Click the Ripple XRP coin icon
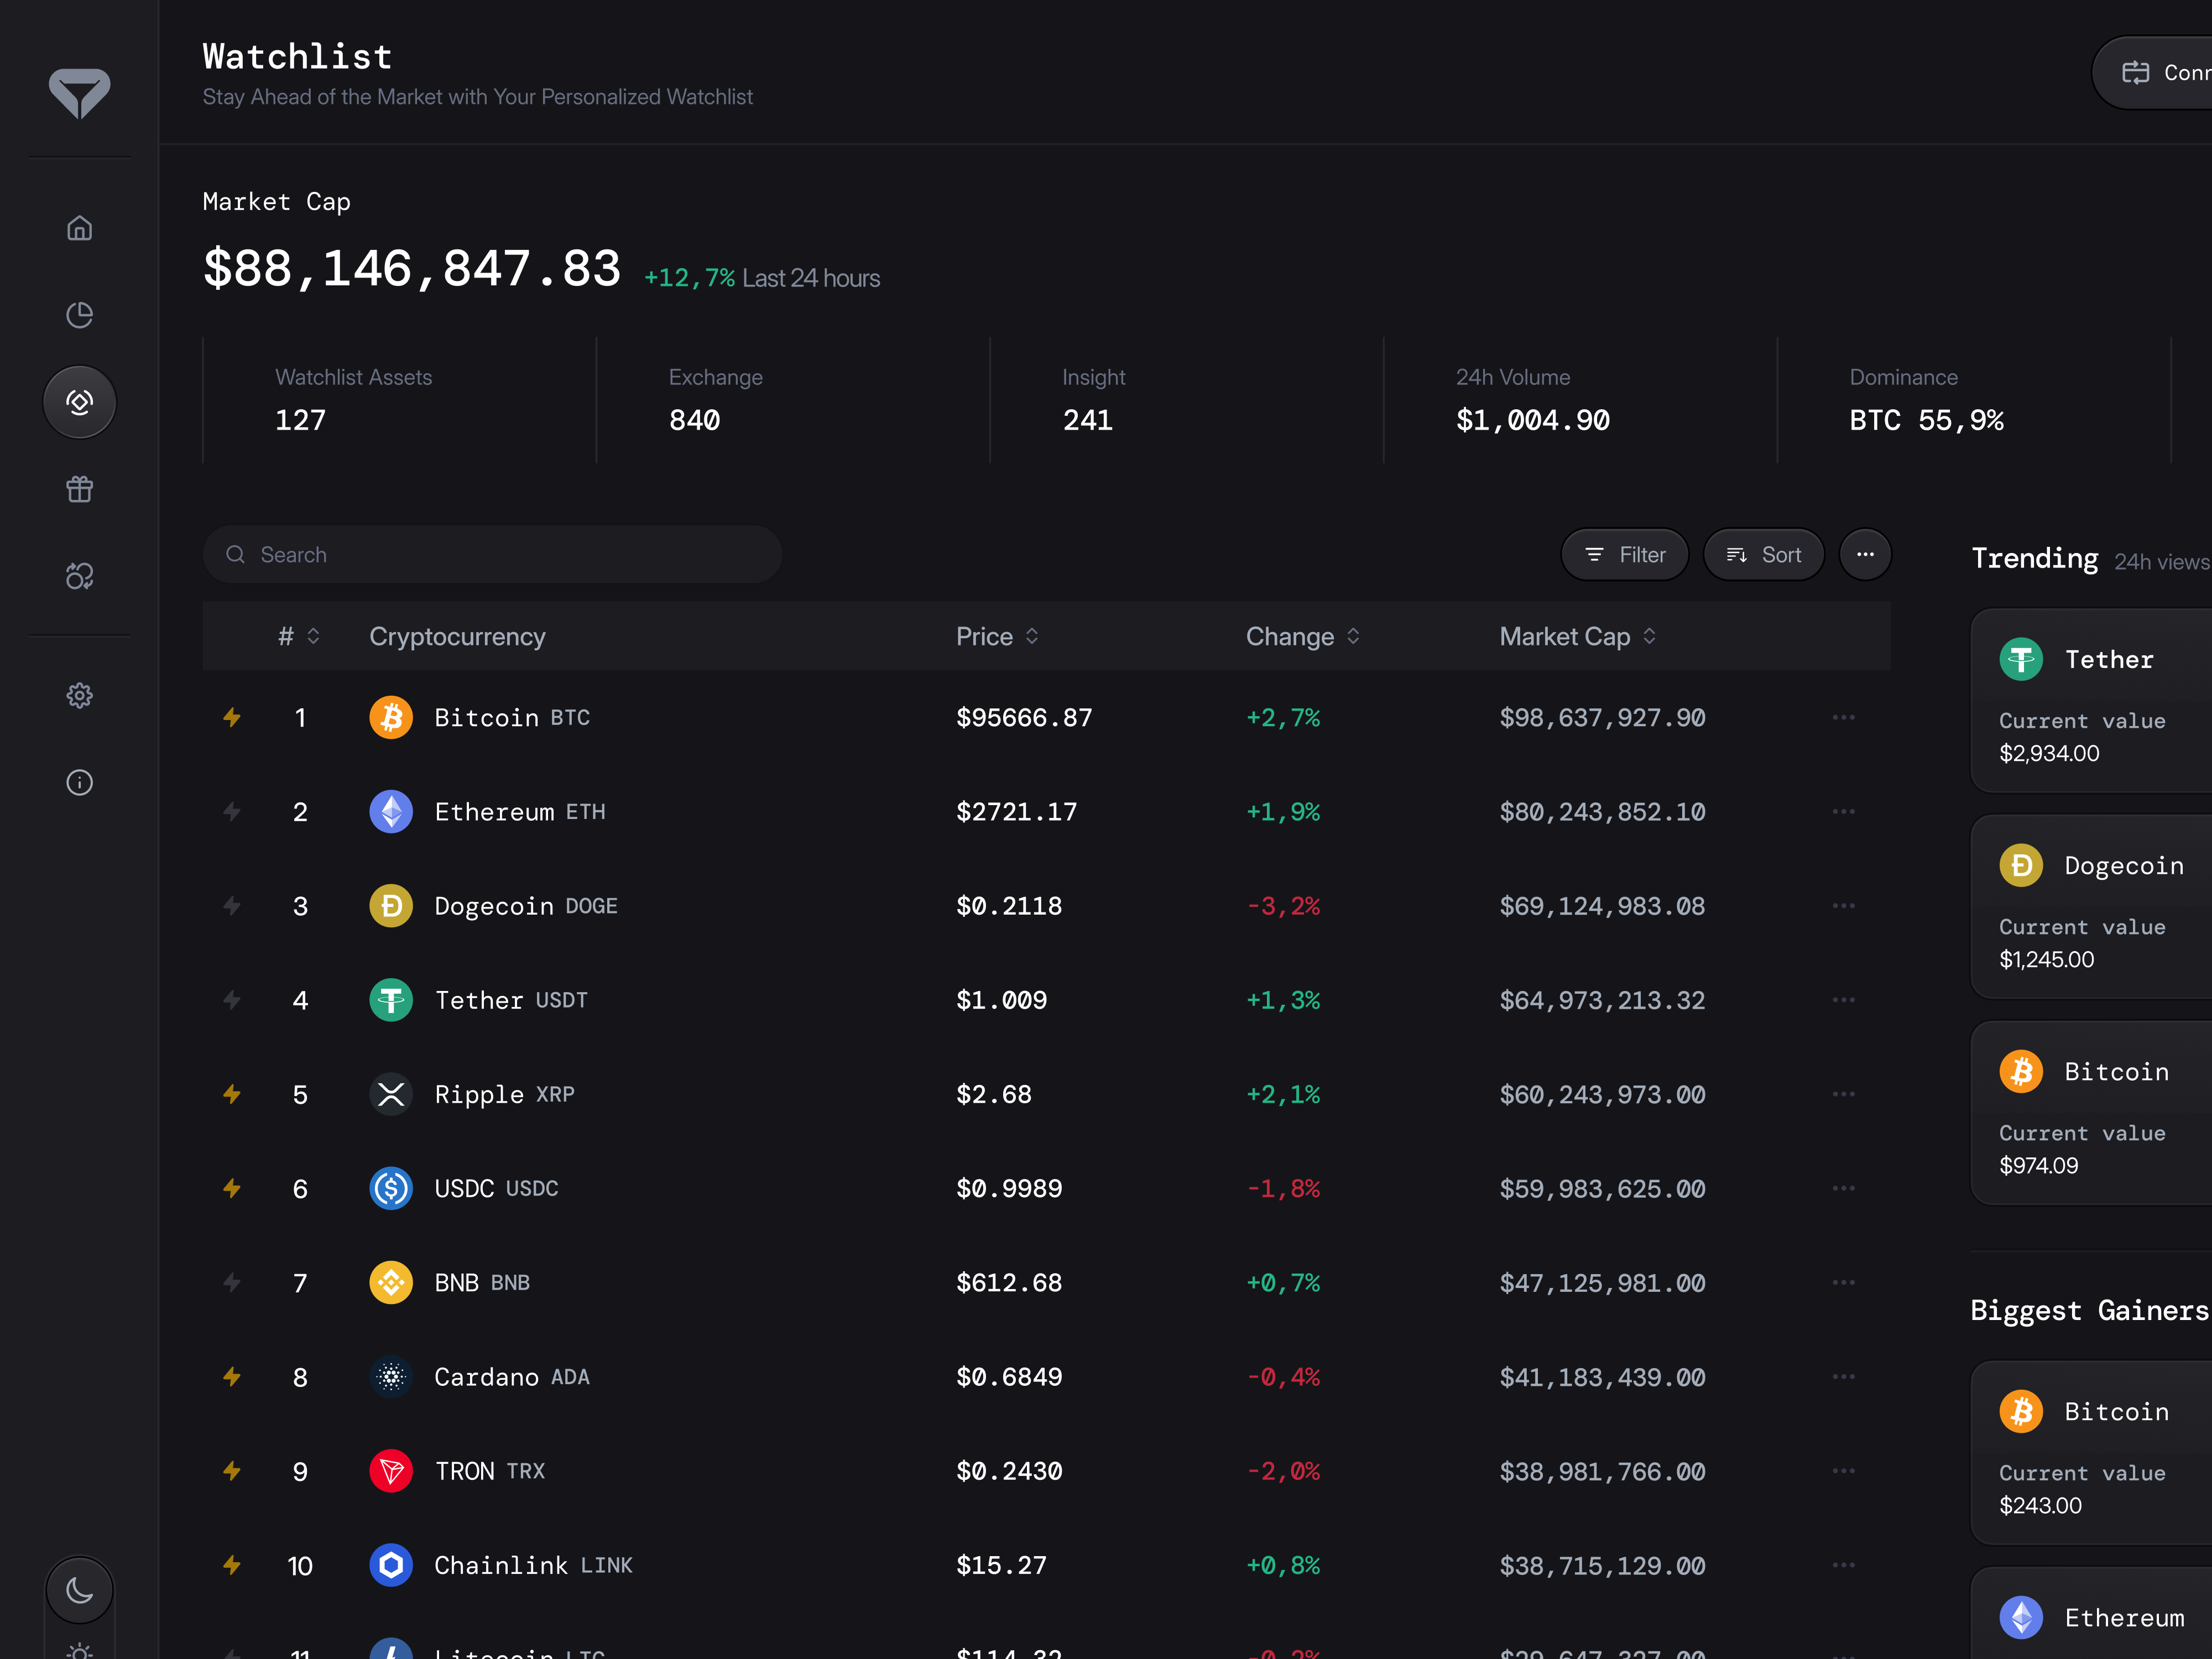 click(391, 1094)
